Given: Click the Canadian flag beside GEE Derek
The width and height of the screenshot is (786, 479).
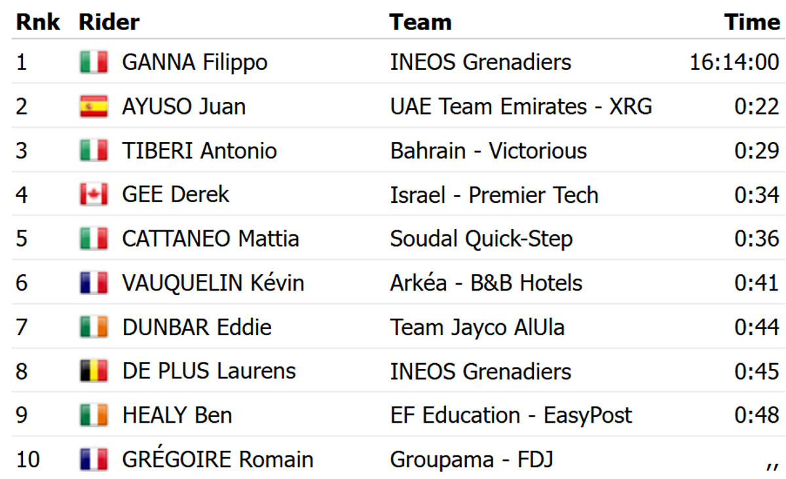Looking at the screenshot, I should click(94, 194).
